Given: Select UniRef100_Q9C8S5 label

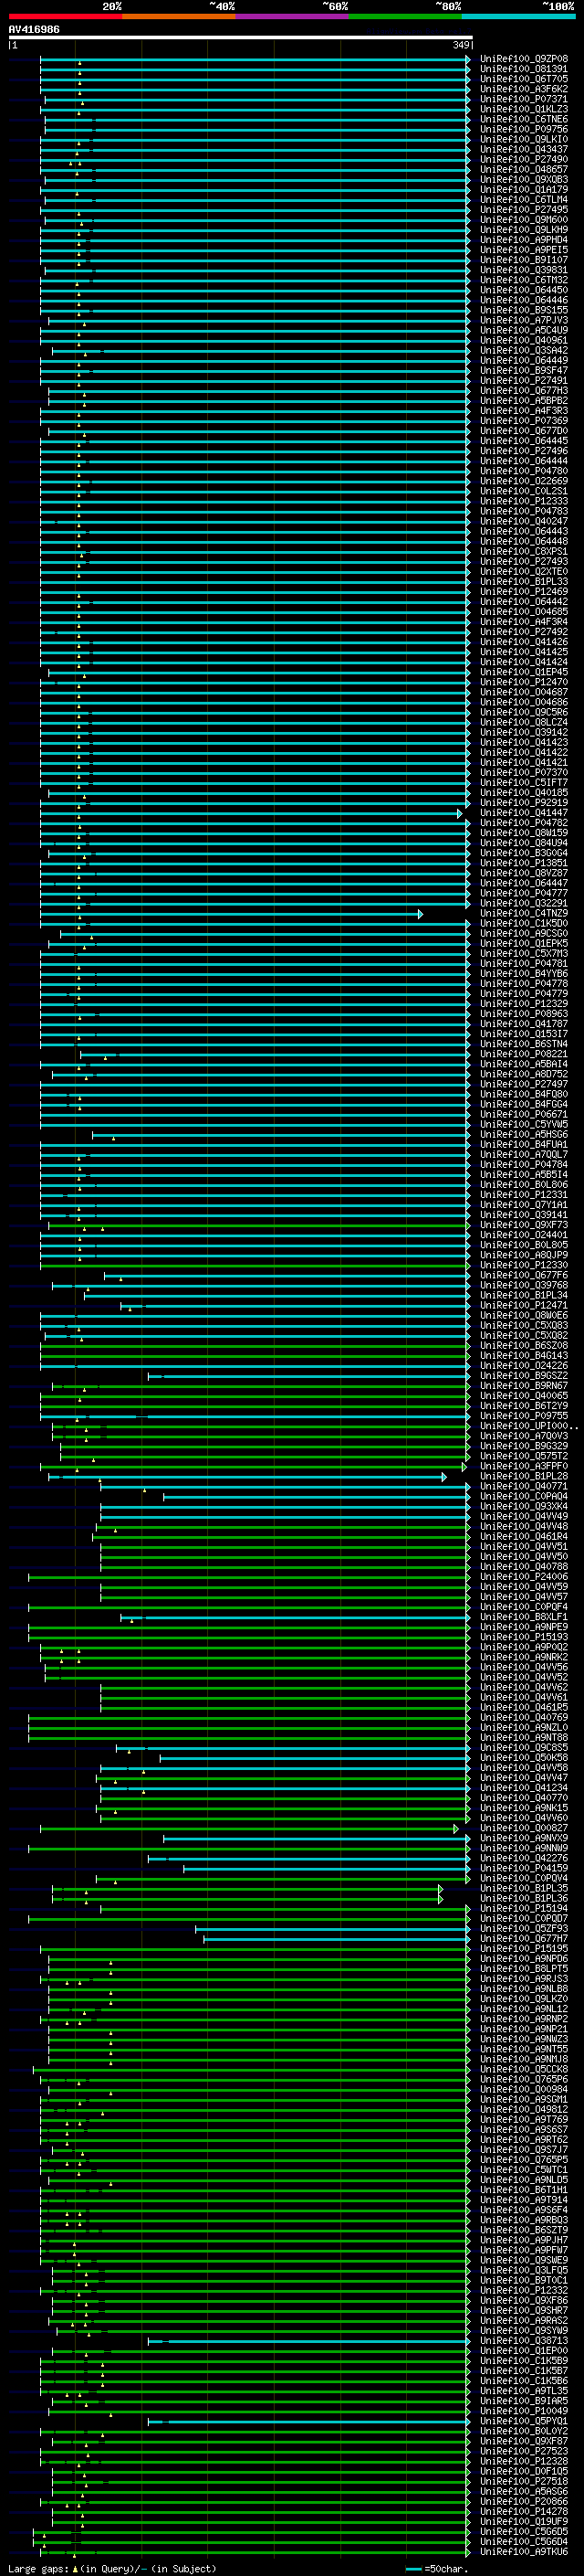Looking at the screenshot, I should (524, 1748).
